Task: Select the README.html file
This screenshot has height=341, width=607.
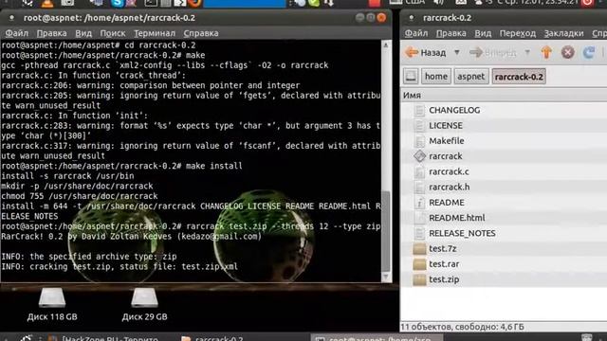Action: click(457, 218)
